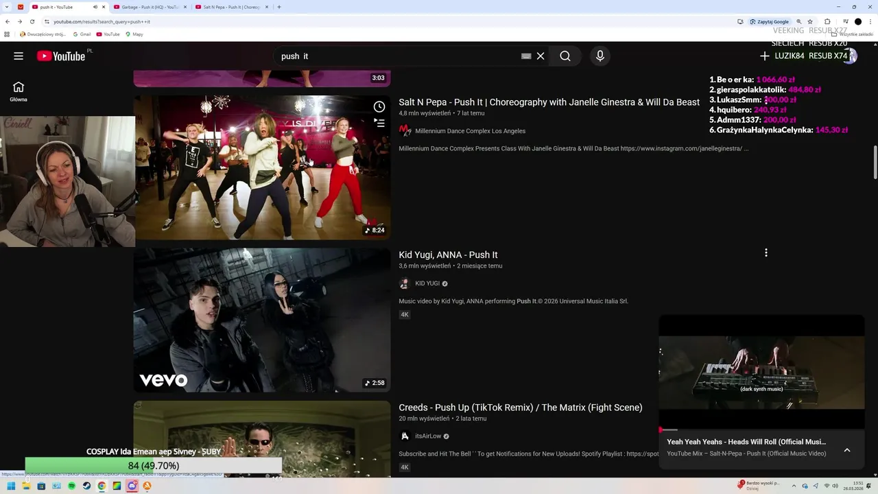The width and height of the screenshot is (878, 494).
Task: Click 'Yeah Yeah Yeahs - Heads Will Roll' title
Action: click(746, 442)
